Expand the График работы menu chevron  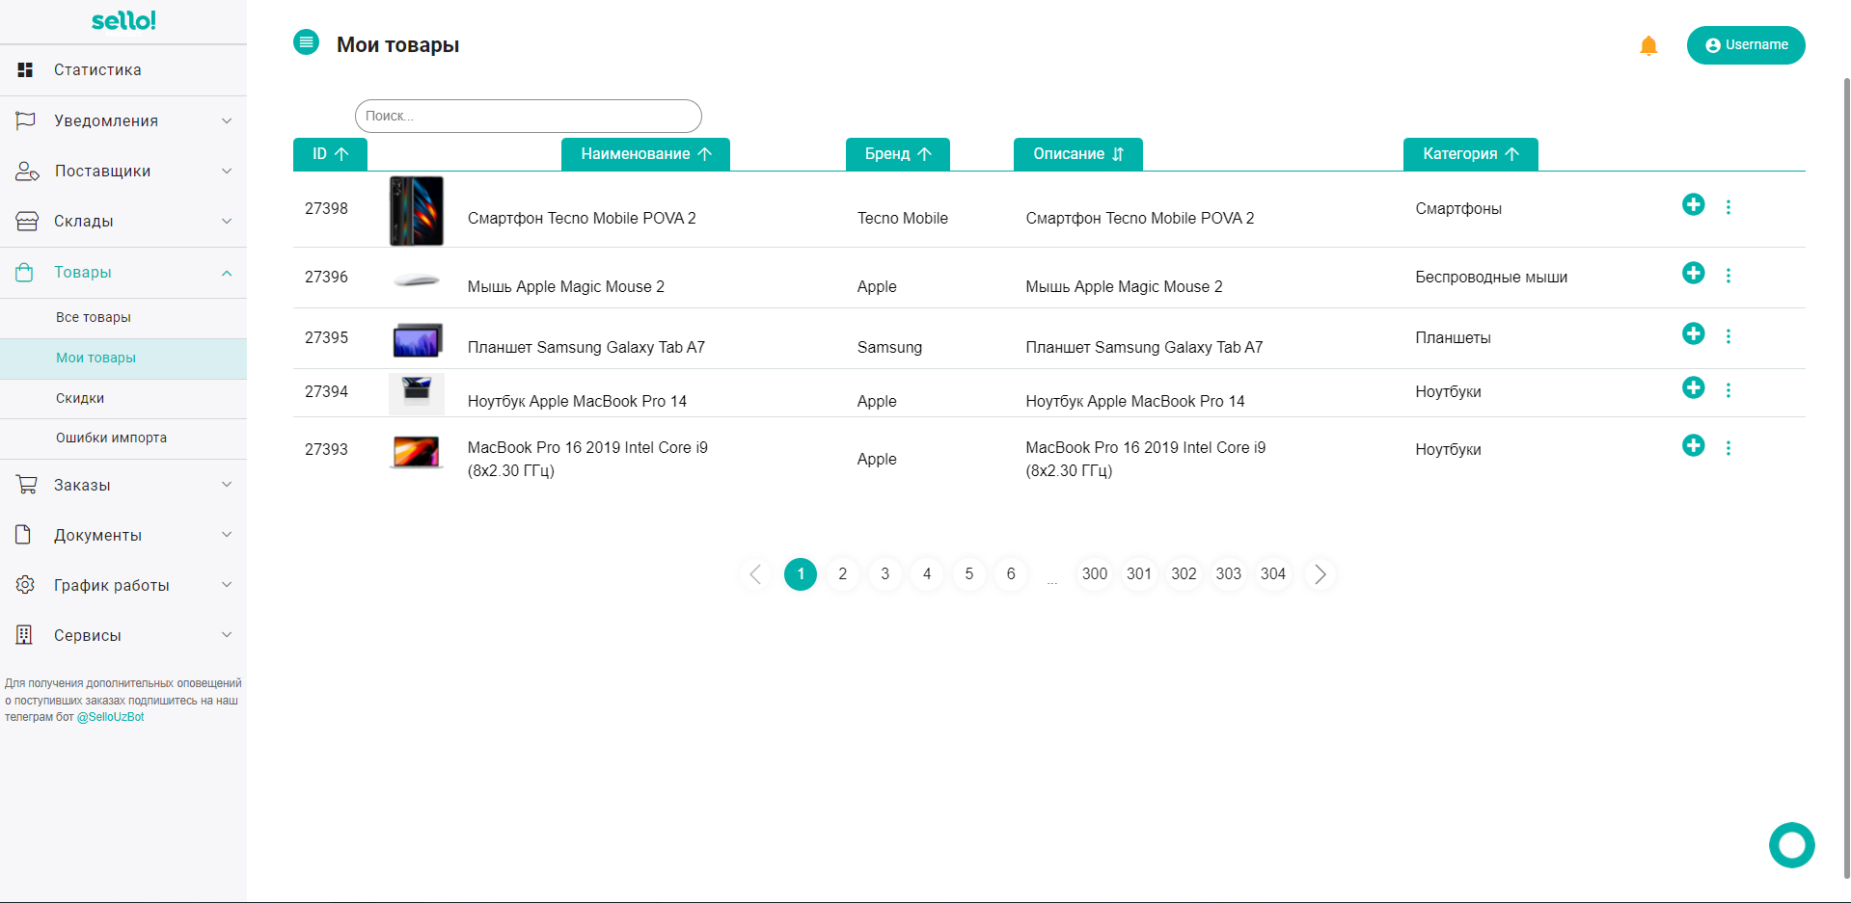(227, 584)
